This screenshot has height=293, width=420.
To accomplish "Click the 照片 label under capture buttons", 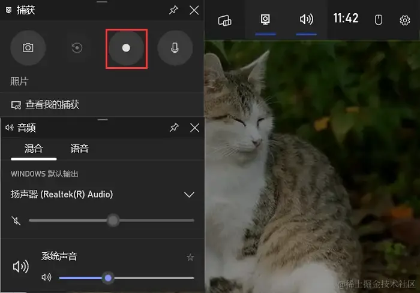I will coord(19,81).
